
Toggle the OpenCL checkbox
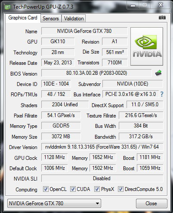point(46,189)
